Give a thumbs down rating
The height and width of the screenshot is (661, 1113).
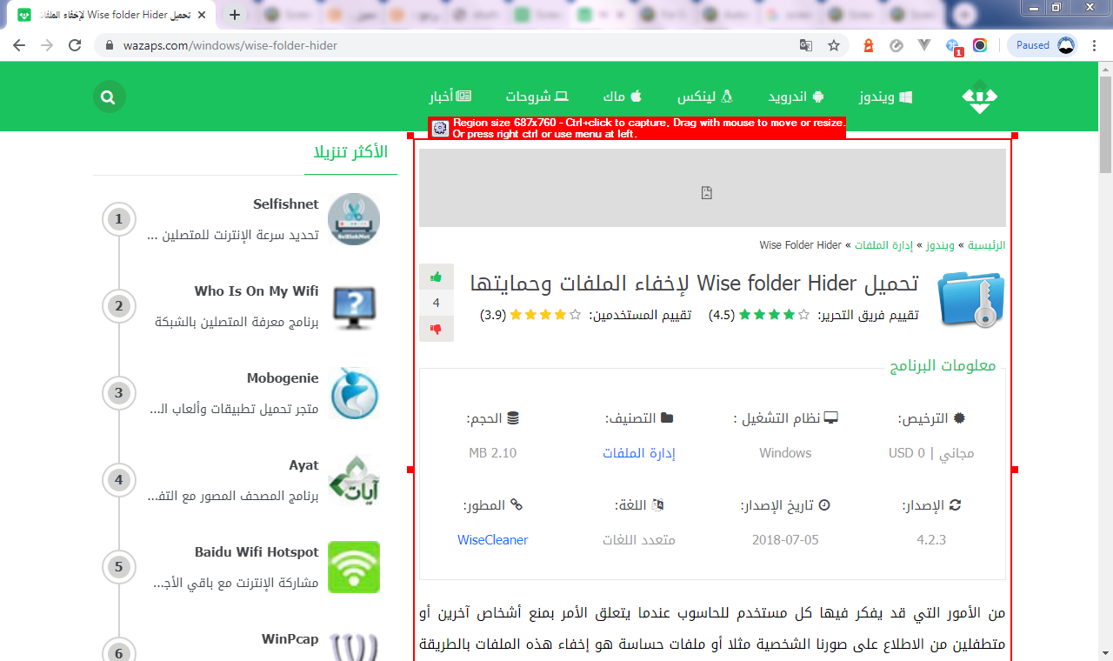click(x=437, y=329)
